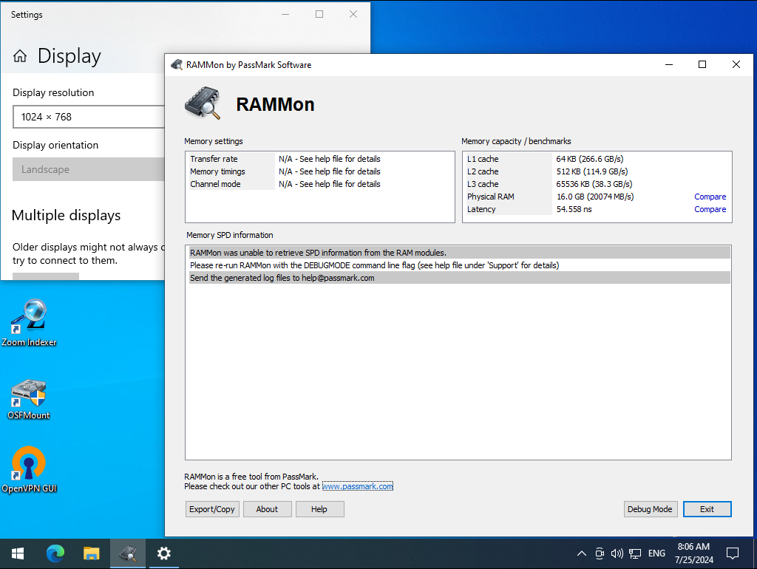757x569 pixels.
Task: Click the Settings gear in the taskbar
Action: click(x=163, y=553)
